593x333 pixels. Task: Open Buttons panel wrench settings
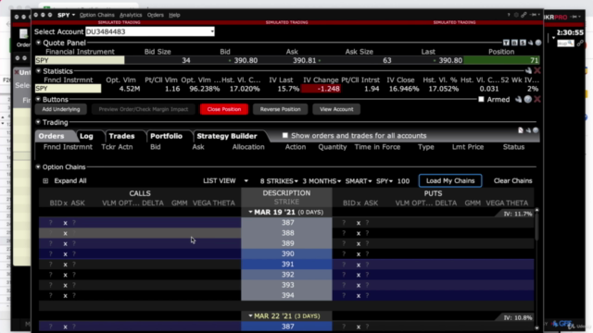519,99
